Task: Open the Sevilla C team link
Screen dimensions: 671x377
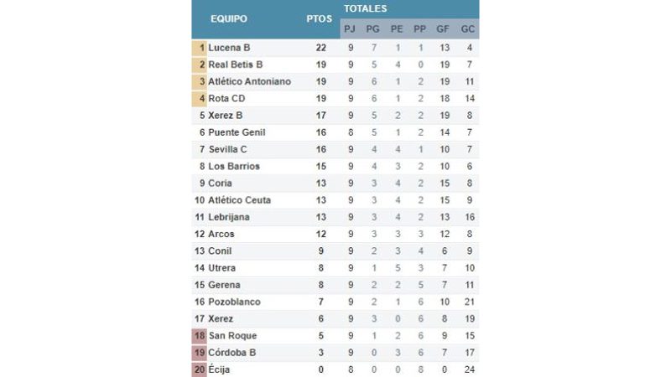Action: (227, 149)
